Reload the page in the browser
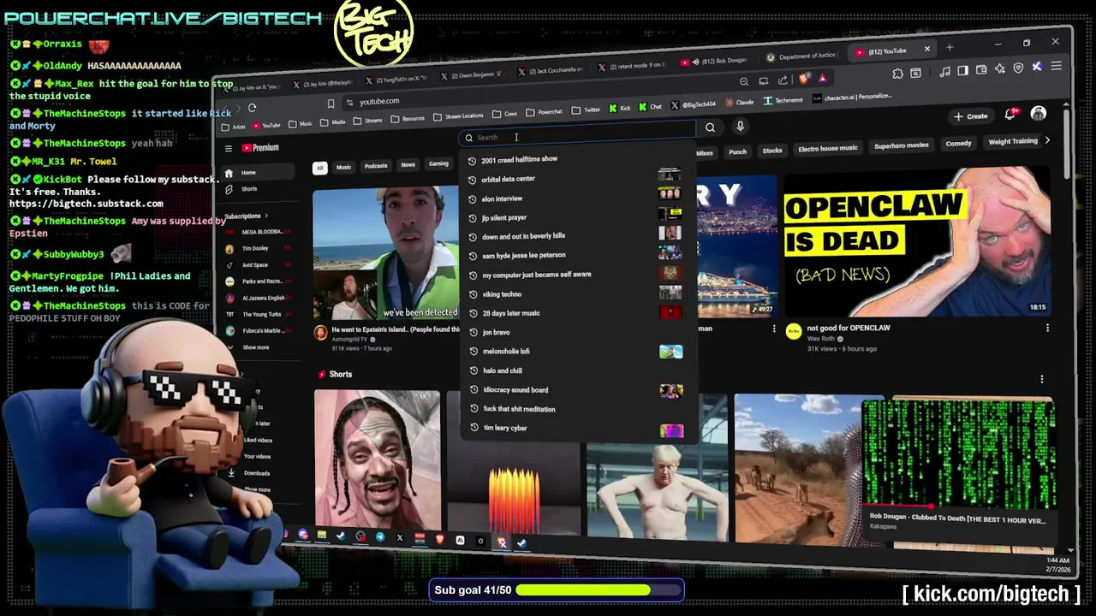 (252, 108)
